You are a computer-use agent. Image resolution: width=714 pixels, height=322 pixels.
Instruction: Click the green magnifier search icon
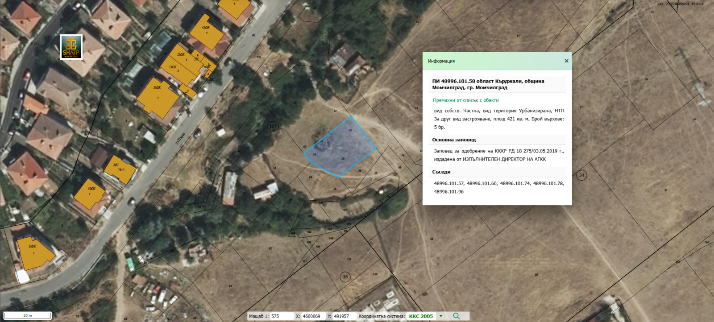pos(456,316)
